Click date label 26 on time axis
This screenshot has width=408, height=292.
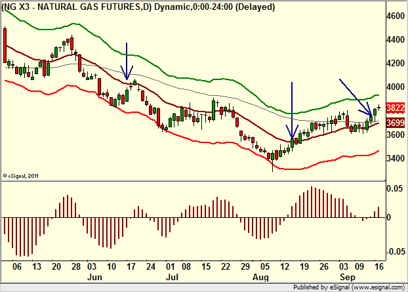[323, 266]
